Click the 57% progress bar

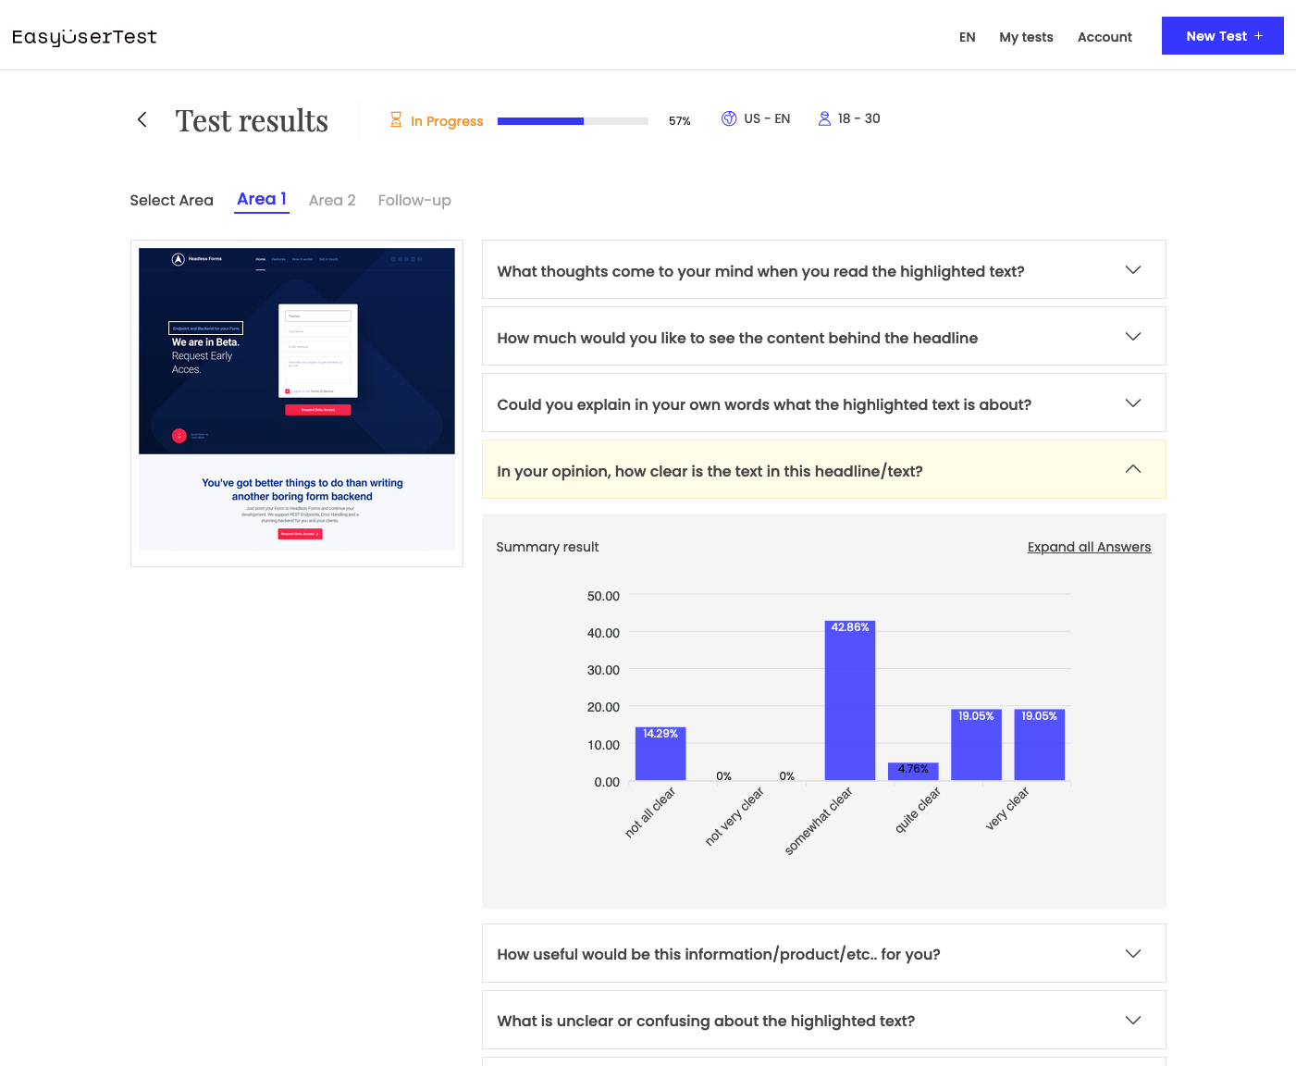573,120
